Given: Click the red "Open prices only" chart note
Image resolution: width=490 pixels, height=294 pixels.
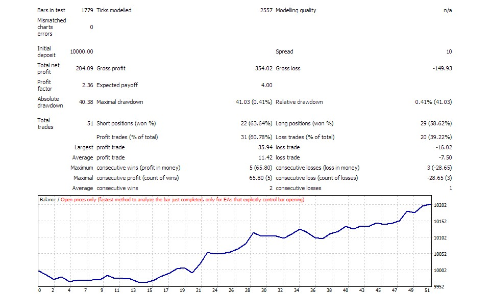Looking at the screenshot, I should (183, 199).
